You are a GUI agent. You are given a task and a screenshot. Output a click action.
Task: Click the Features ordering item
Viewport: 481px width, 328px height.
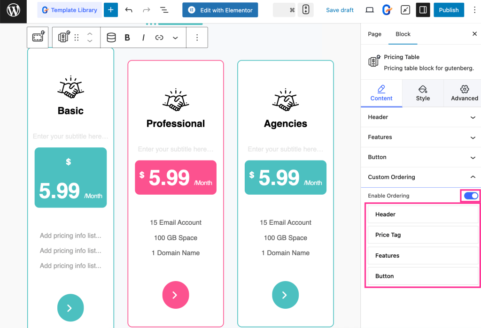tap(423, 255)
